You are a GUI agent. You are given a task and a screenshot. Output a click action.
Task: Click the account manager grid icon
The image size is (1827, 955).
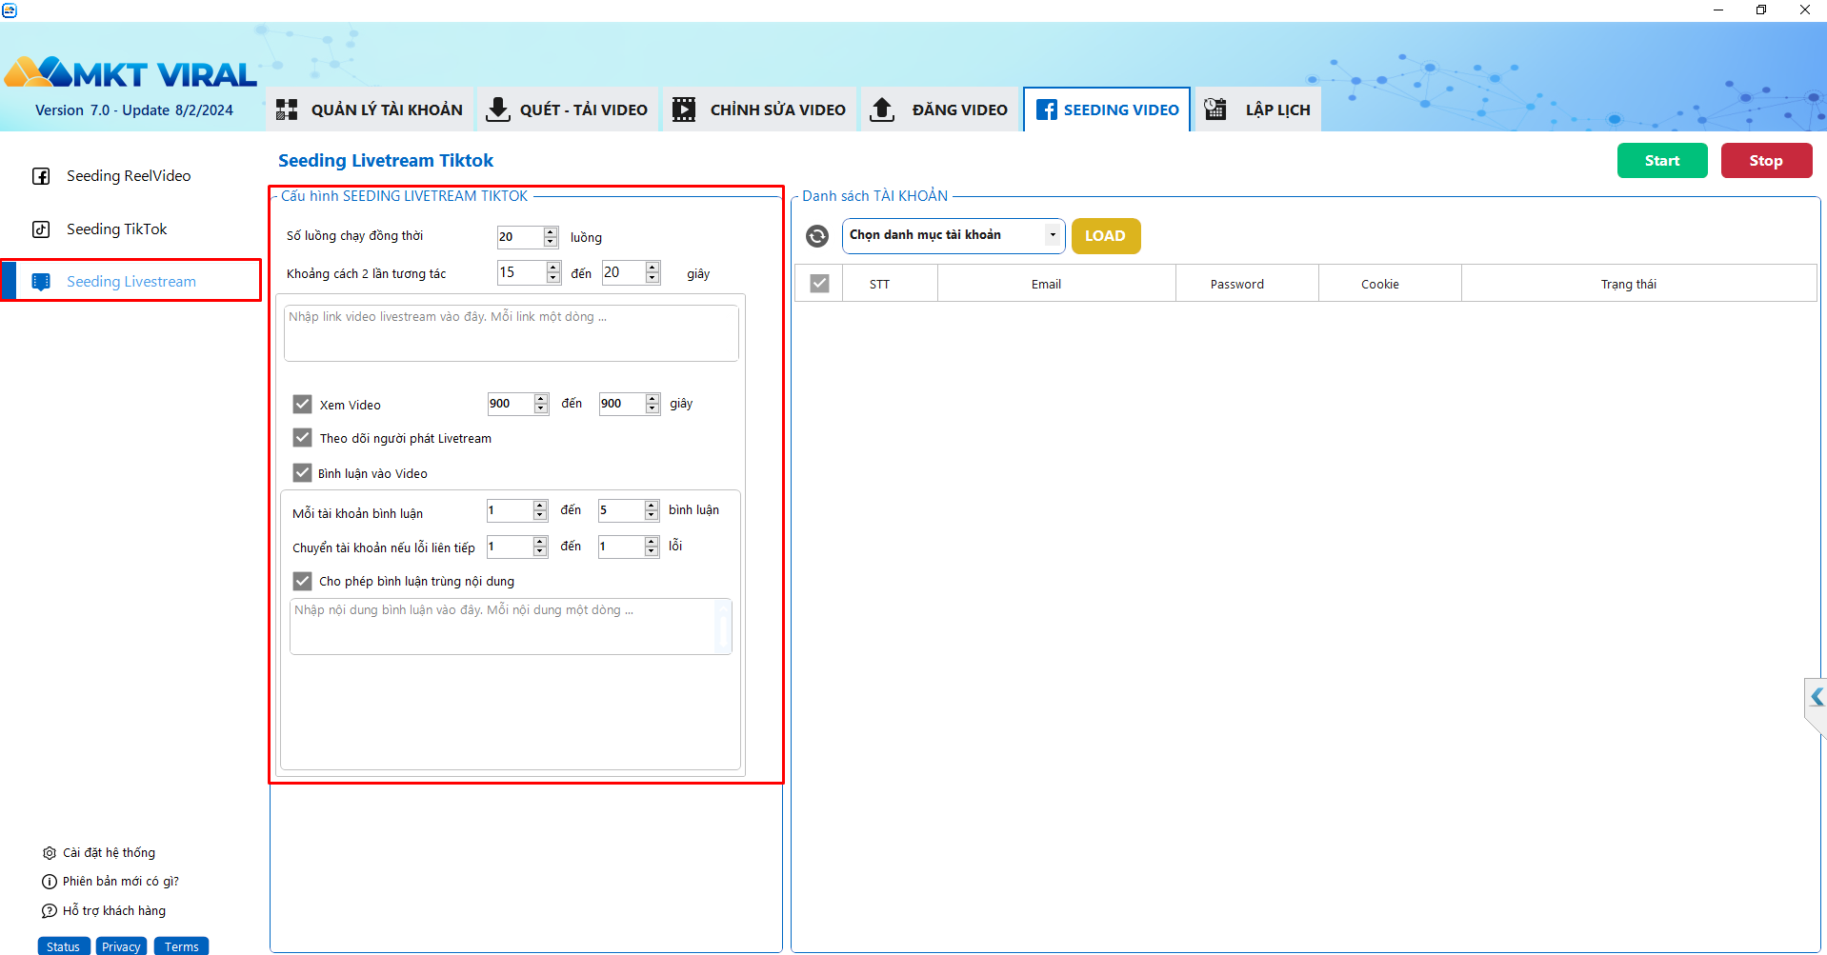coord(287,109)
